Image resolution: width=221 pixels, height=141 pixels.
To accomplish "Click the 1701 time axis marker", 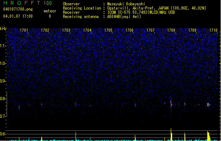I will coord(24,30).
